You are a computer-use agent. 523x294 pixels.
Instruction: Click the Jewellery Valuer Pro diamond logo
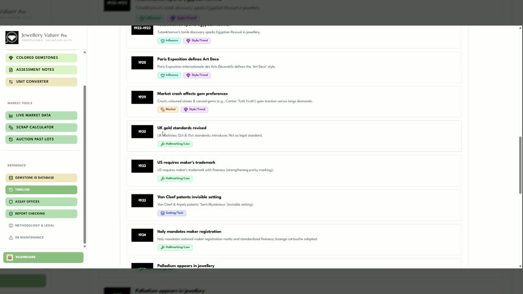tap(11, 38)
